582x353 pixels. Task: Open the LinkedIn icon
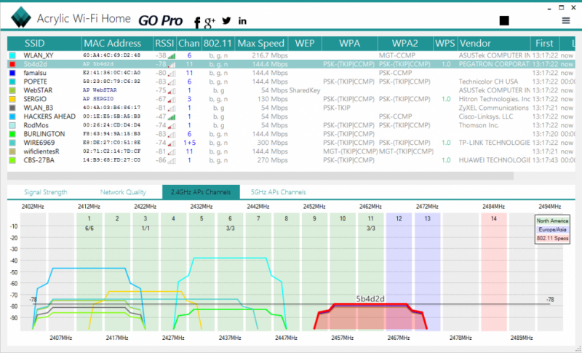tap(242, 21)
